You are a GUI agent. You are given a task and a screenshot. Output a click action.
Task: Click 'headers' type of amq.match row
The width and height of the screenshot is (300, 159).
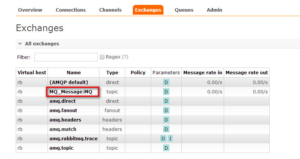point(112,129)
